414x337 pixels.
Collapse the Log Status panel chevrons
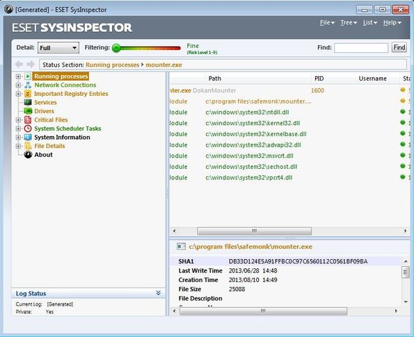[x=158, y=293]
